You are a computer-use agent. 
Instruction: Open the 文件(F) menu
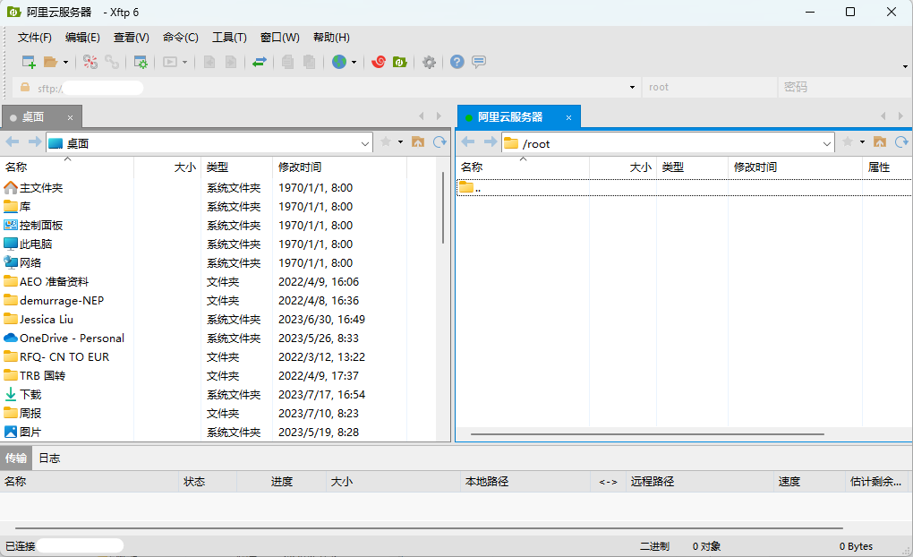coord(34,38)
